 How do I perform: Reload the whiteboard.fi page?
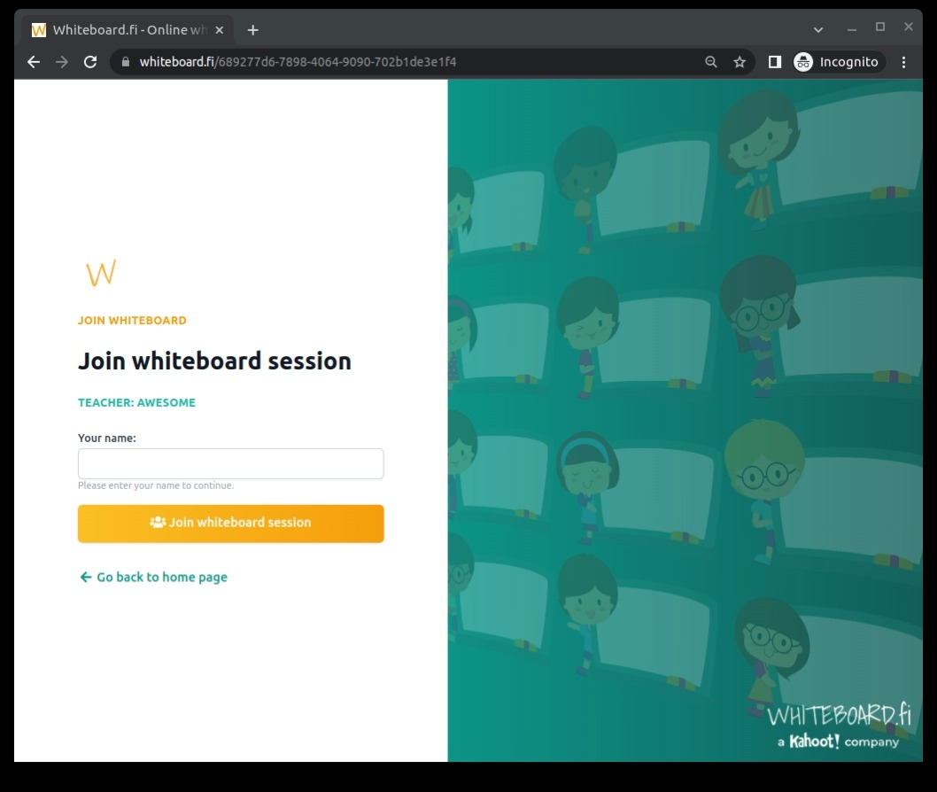(90, 62)
